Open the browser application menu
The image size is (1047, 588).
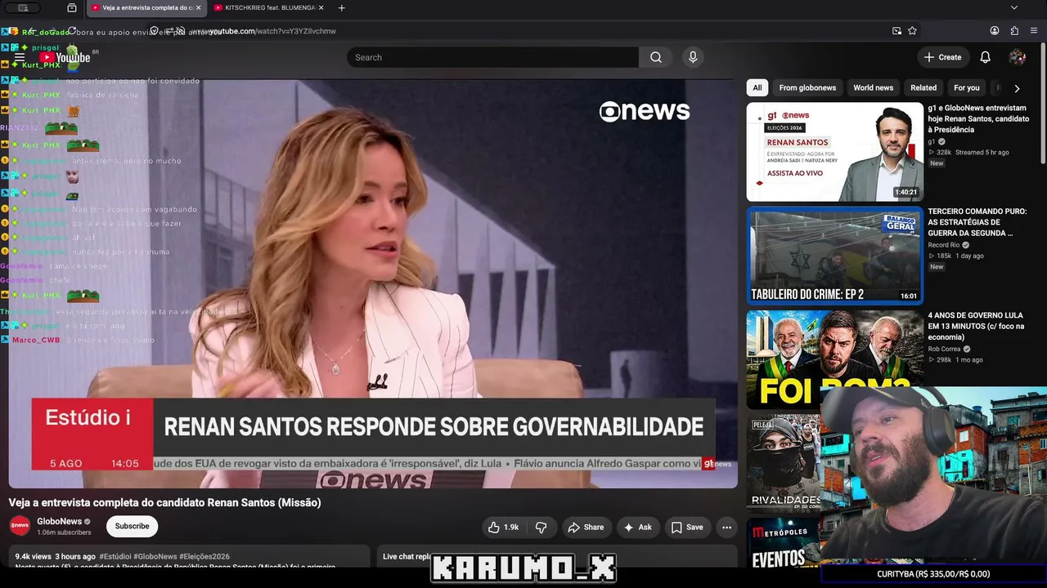pyautogui.click(x=1034, y=31)
